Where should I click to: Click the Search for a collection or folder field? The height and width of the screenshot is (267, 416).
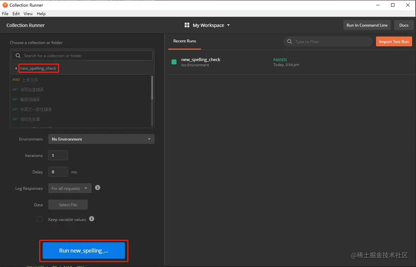point(82,56)
